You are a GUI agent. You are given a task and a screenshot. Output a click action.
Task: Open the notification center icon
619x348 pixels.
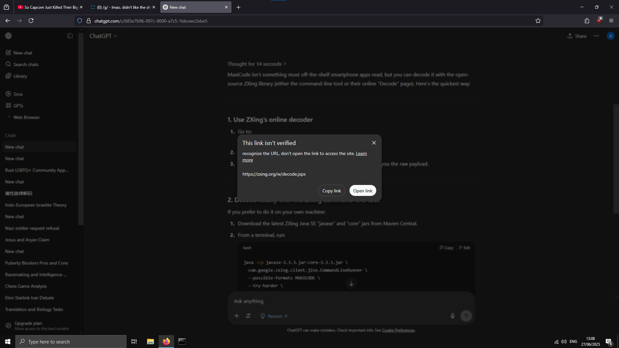tap(609, 342)
